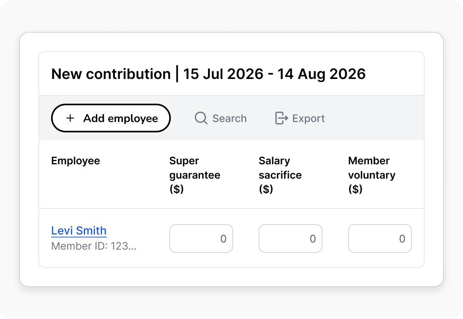The height and width of the screenshot is (319, 463).
Task: Click the export arrow icon
Action: point(281,118)
